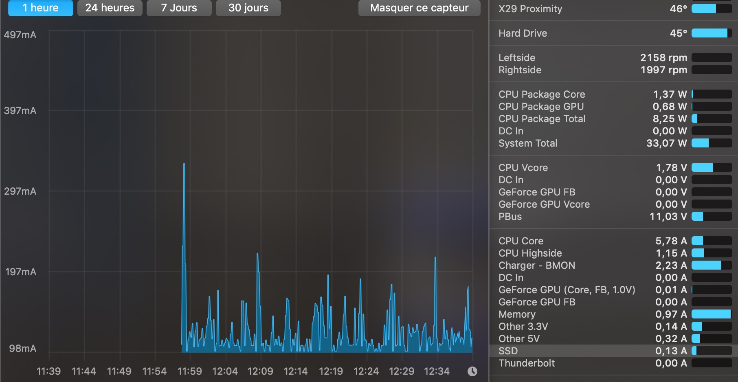The height and width of the screenshot is (382, 738).
Task: Select CPU Highside current row
Action: point(613,253)
